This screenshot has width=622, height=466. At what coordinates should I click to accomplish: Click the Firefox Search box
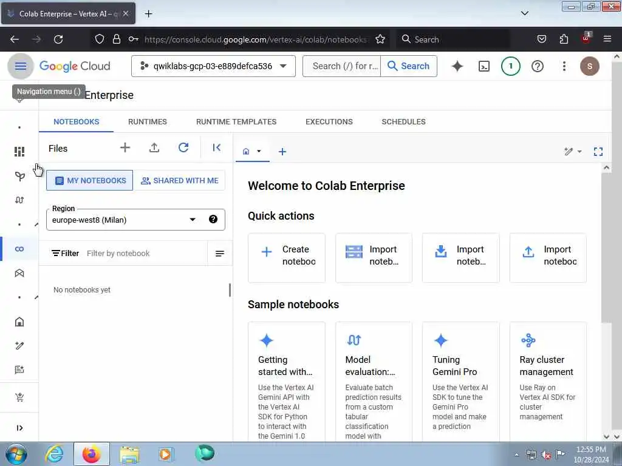click(453, 39)
